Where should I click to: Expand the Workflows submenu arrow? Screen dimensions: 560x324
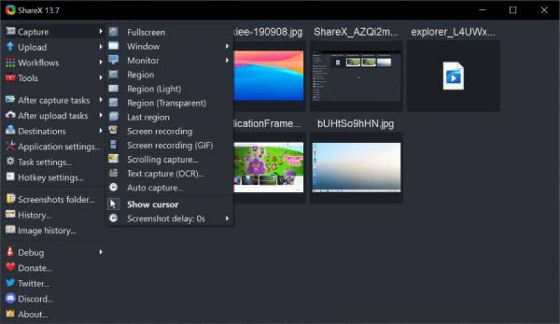click(101, 62)
